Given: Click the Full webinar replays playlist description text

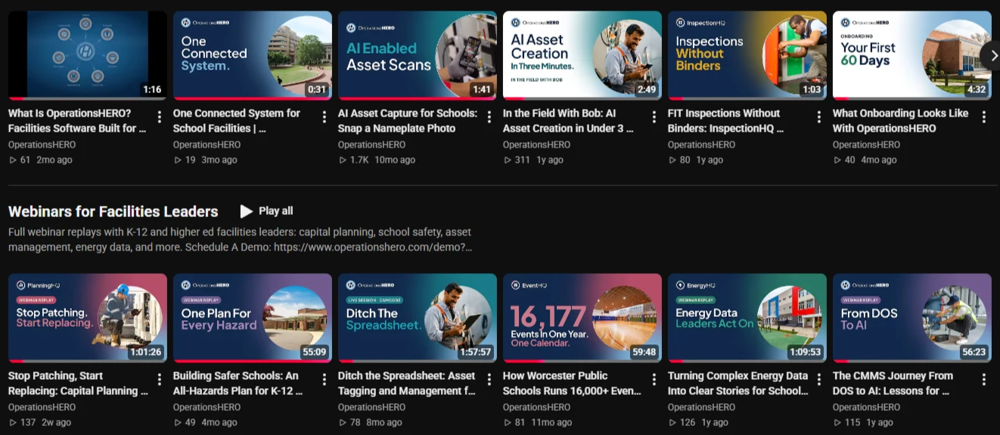Looking at the screenshot, I should (241, 240).
